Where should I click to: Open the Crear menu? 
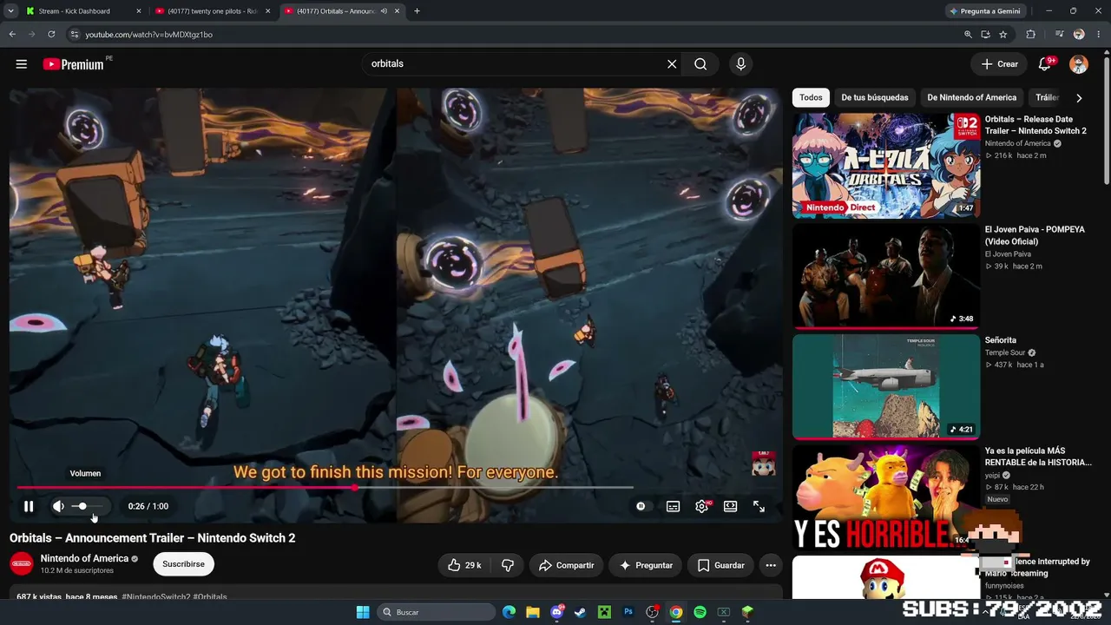pyautogui.click(x=1000, y=64)
